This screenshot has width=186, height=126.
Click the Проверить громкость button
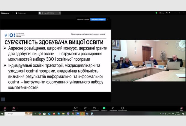(98, 19)
